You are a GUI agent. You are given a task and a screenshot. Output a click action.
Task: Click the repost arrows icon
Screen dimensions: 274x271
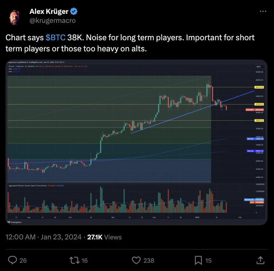75,260
